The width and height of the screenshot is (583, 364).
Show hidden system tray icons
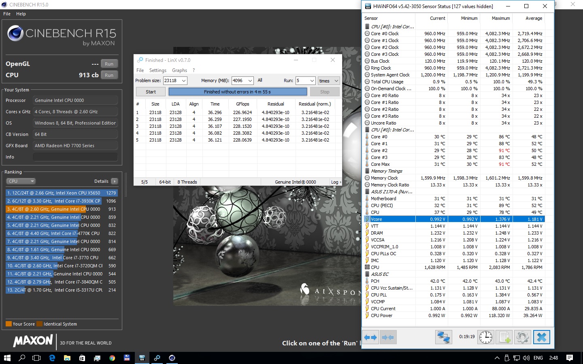coord(497,358)
